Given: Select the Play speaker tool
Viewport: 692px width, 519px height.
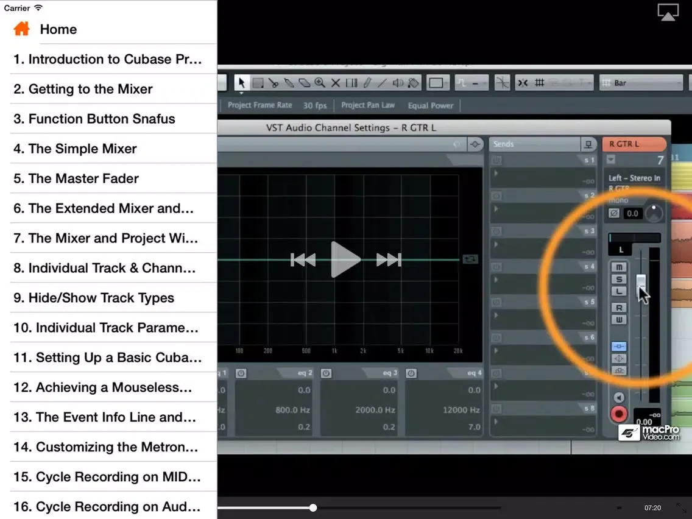Looking at the screenshot, I should click(x=398, y=82).
